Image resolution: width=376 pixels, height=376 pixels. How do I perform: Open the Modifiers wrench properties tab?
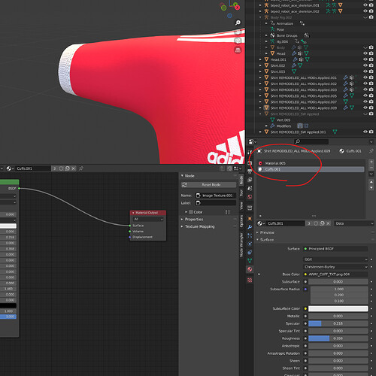click(250, 227)
